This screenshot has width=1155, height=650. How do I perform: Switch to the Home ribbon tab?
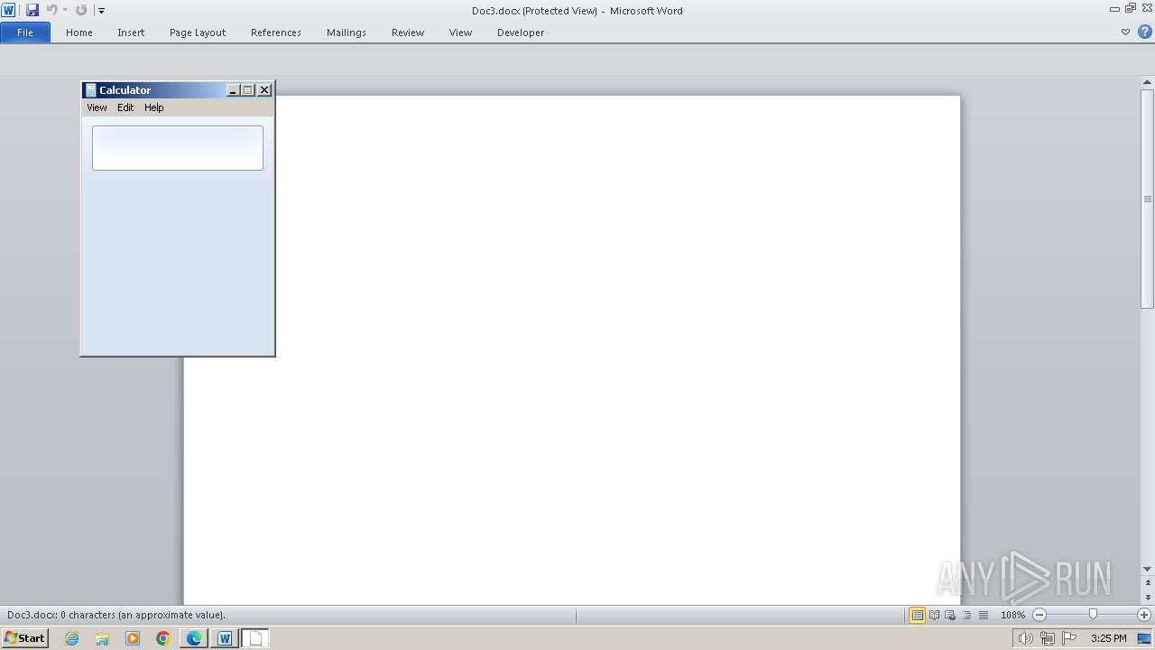tap(79, 32)
